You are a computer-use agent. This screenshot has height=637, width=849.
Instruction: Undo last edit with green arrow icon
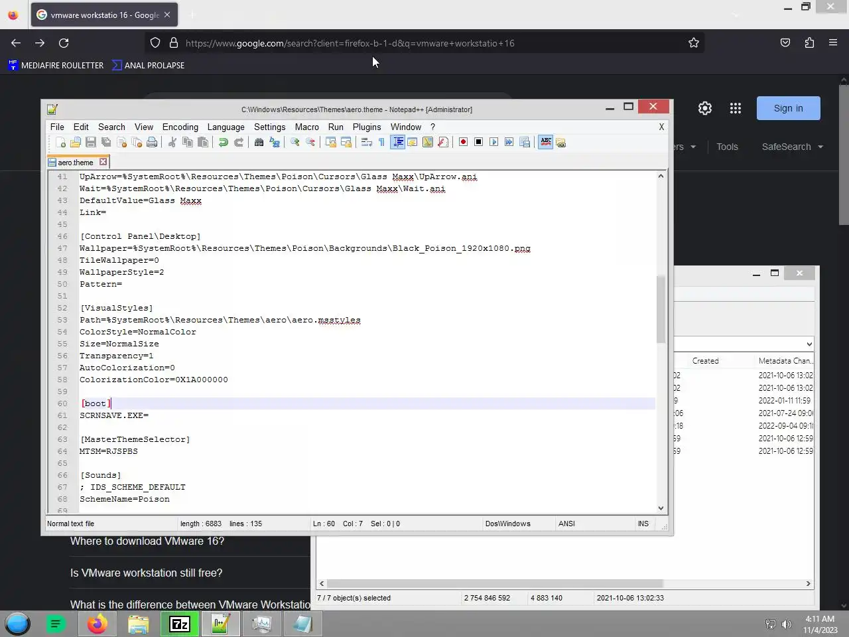point(223,142)
